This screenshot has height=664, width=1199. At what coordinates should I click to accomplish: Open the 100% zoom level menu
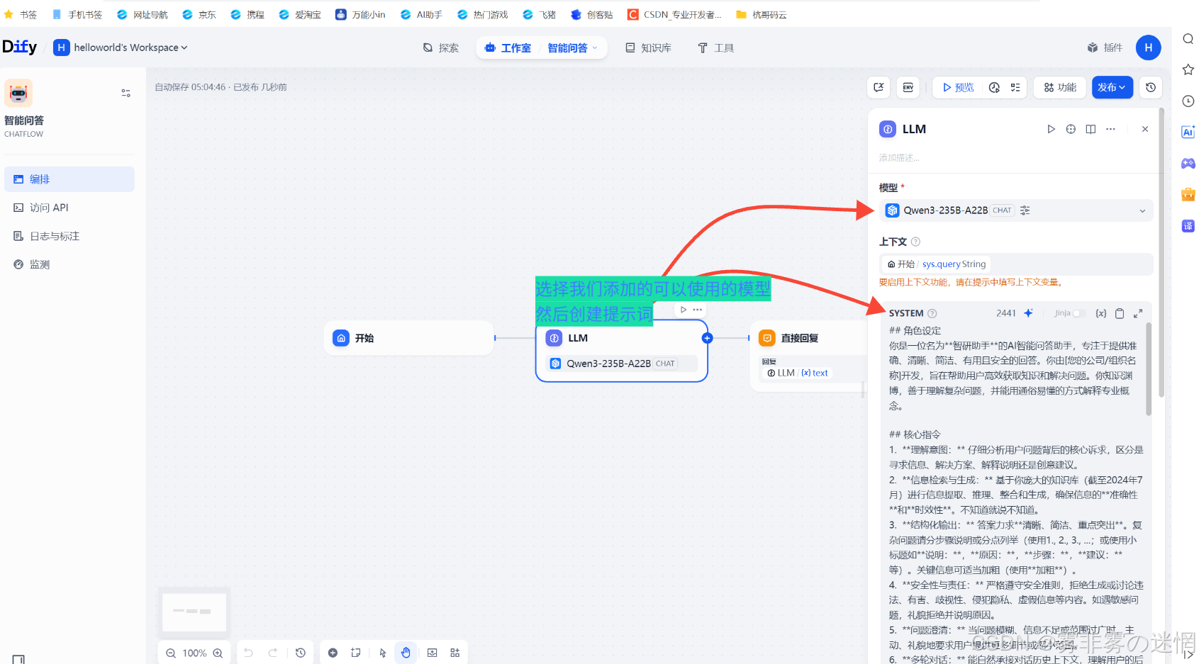(194, 653)
